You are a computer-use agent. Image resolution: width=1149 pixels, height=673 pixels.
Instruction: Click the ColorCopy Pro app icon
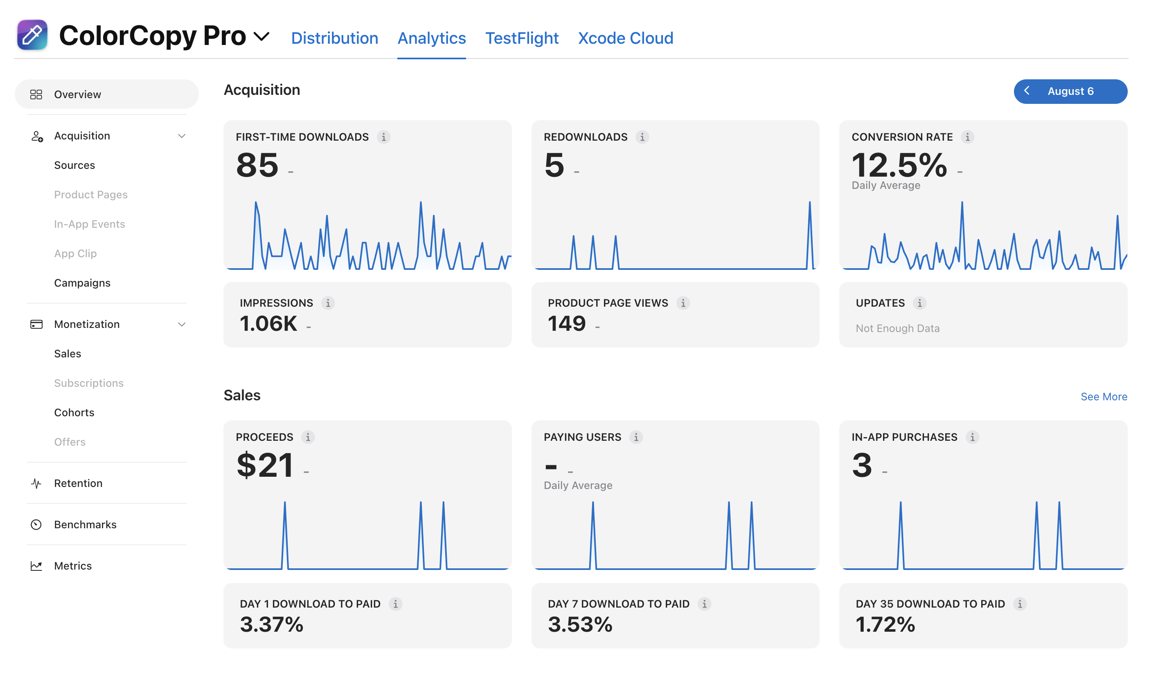click(x=32, y=35)
